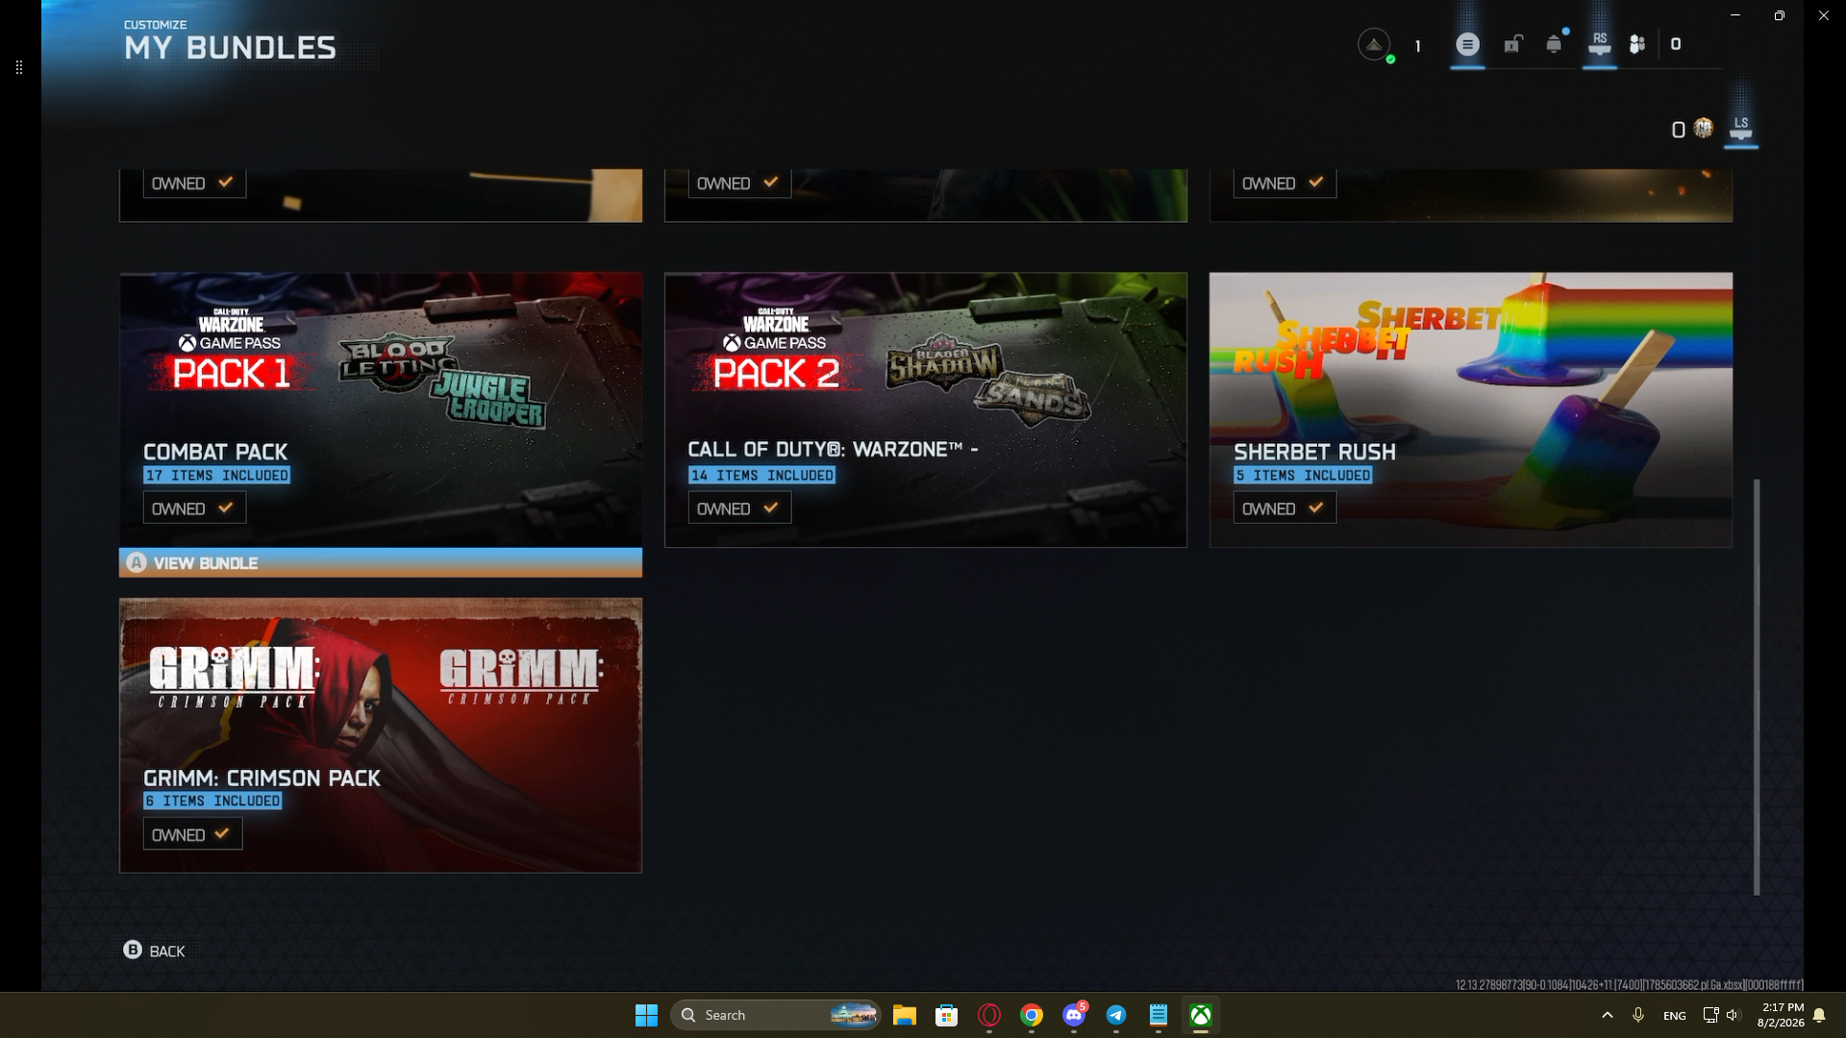
Task: Open the friends social icon
Action: [x=1637, y=44]
